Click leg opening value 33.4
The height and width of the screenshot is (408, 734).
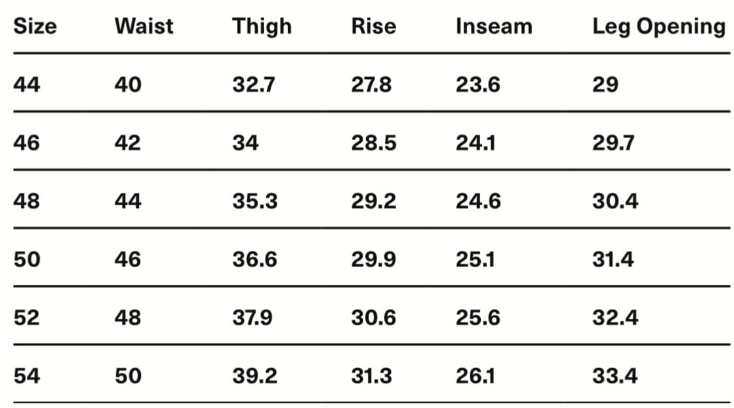click(615, 376)
